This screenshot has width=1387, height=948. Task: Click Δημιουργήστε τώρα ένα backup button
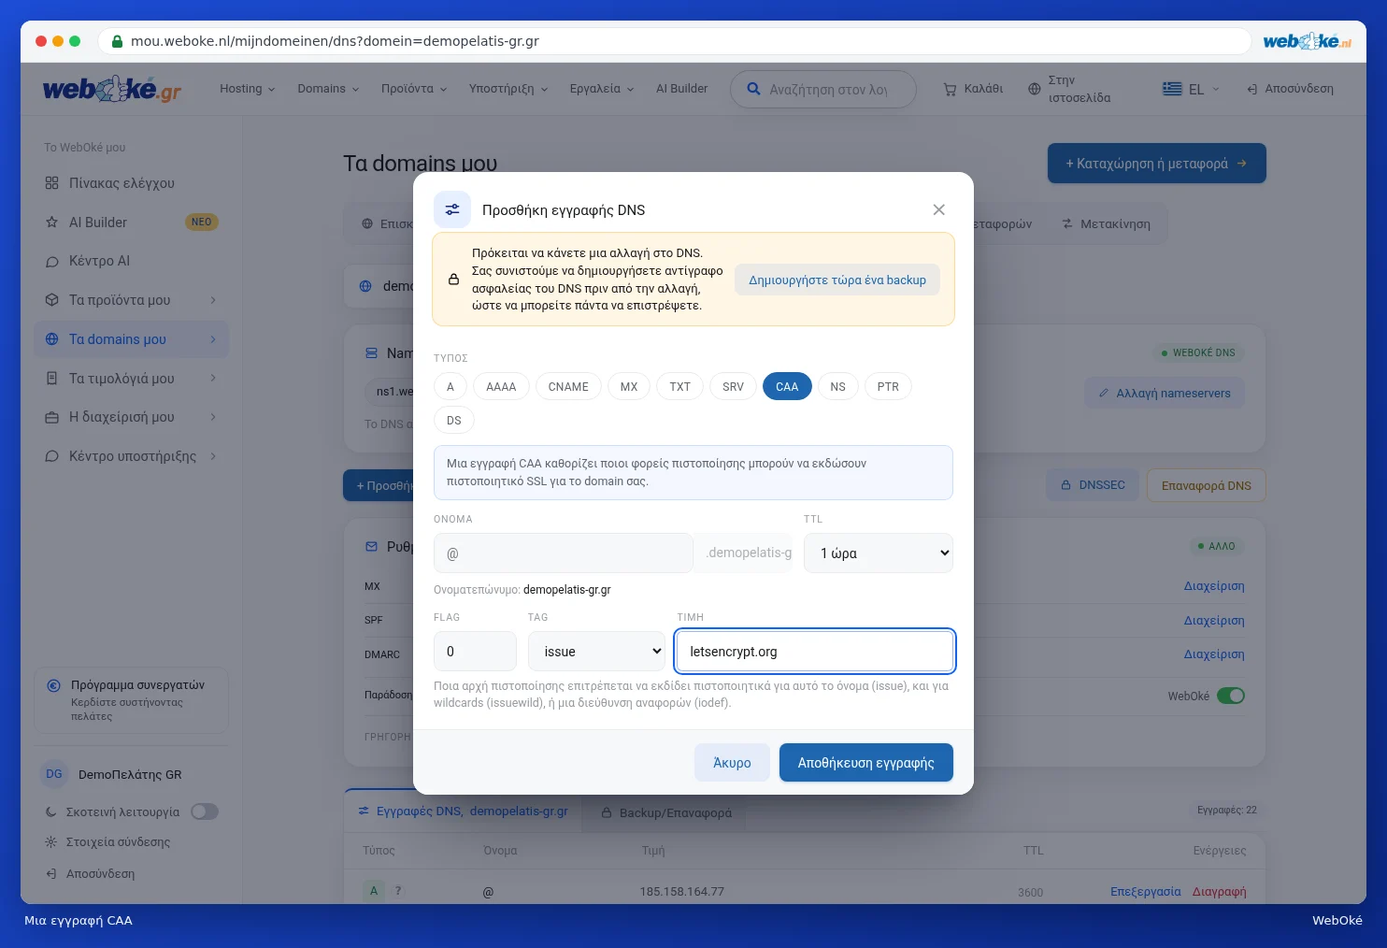(837, 280)
